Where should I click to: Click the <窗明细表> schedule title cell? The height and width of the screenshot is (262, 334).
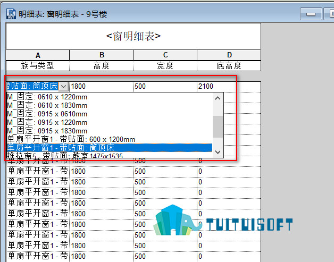click(x=133, y=36)
